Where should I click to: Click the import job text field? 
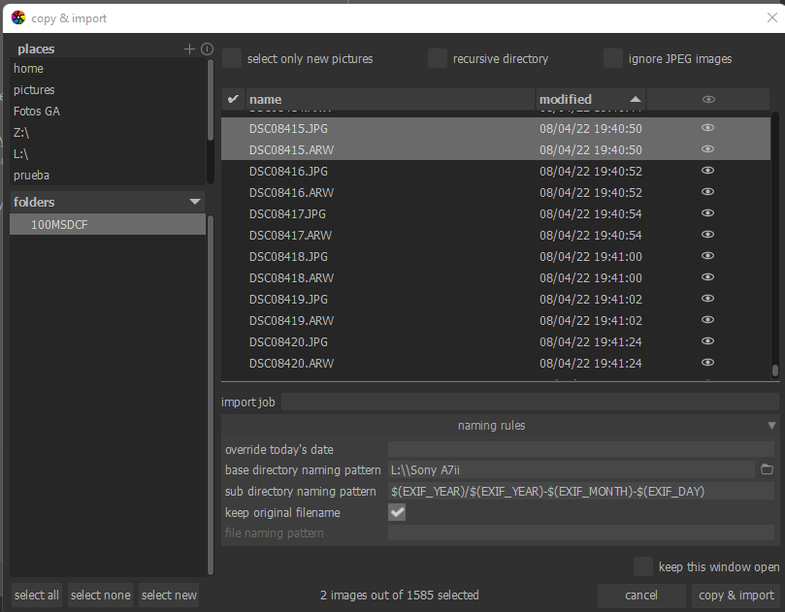[x=529, y=402]
